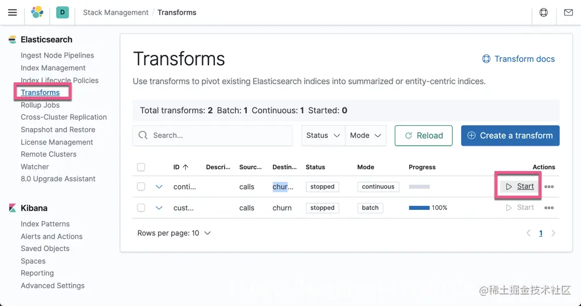Click the Destin... column header
Image resolution: width=581 pixels, height=306 pixels.
[285, 167]
